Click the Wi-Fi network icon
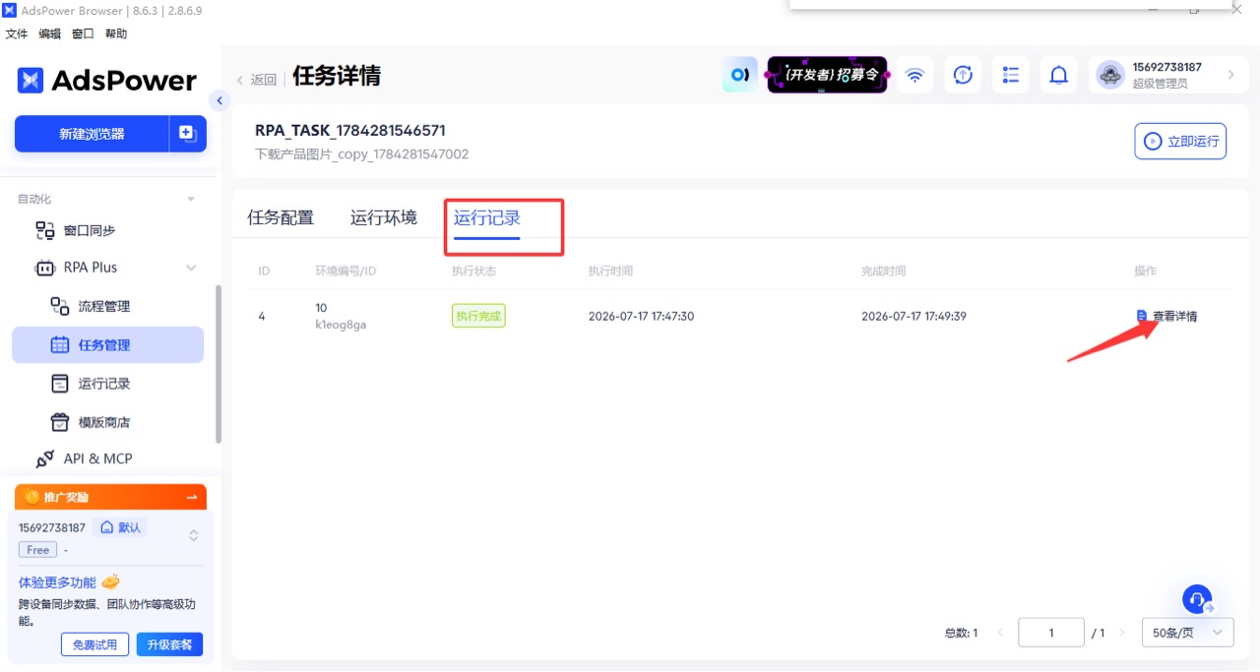The width and height of the screenshot is (1260, 672). tap(914, 75)
